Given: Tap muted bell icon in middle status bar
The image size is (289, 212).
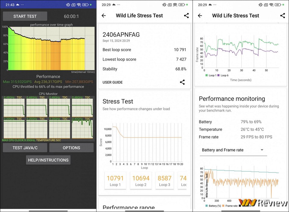Looking at the screenshot, I should click(x=164, y=5).
